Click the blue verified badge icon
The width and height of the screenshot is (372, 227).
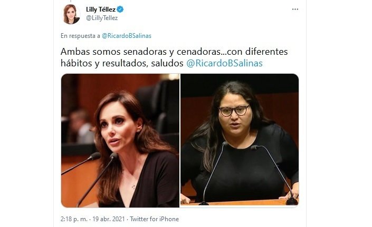[x=120, y=9]
